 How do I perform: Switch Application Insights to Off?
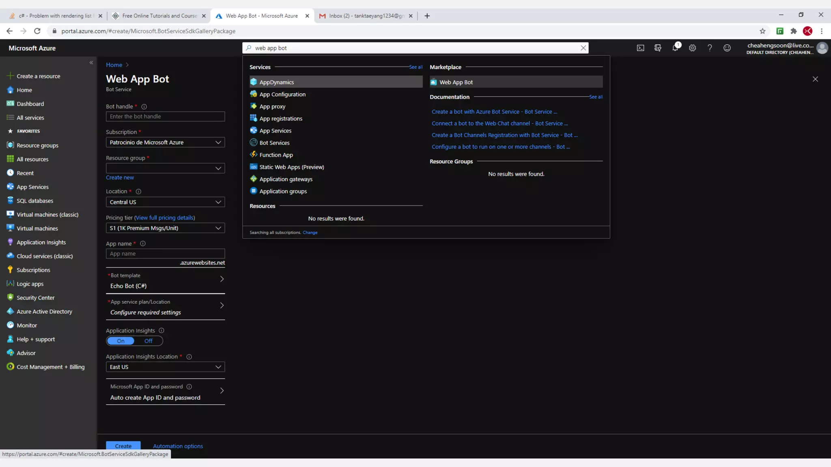tap(149, 341)
